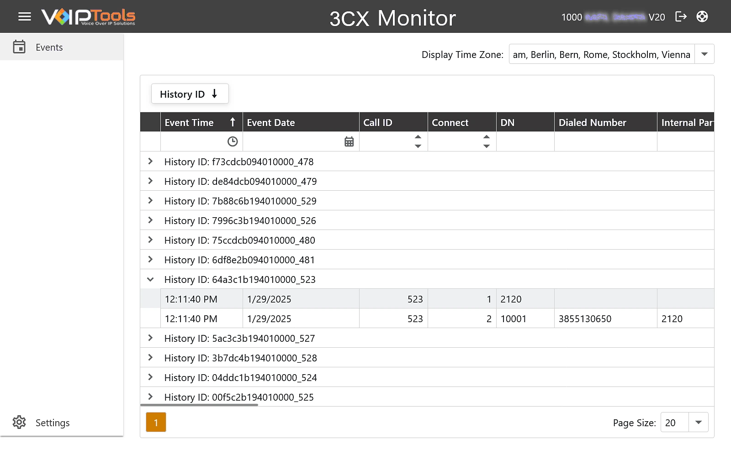
Task: Decrease Call ID filter value
Action: 418,146
